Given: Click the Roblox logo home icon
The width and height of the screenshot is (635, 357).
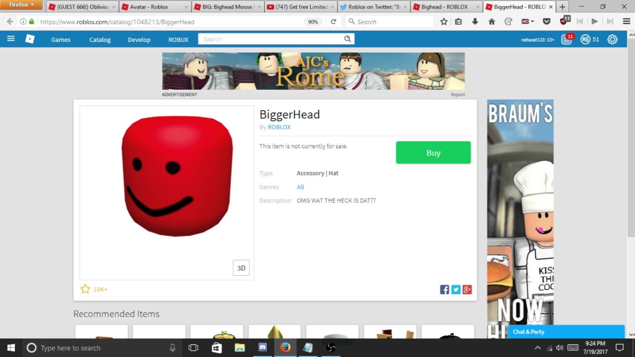Looking at the screenshot, I should [x=30, y=39].
